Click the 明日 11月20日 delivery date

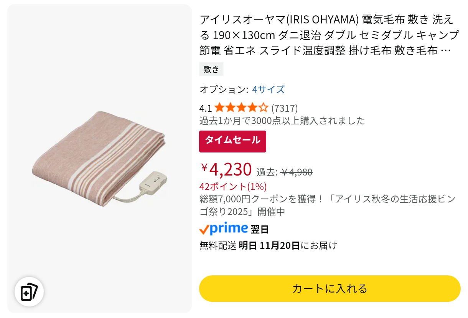[x=269, y=245]
